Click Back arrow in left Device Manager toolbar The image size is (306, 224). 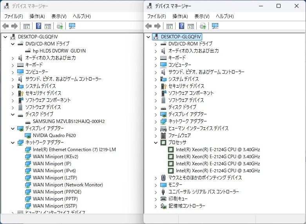point(5,26)
